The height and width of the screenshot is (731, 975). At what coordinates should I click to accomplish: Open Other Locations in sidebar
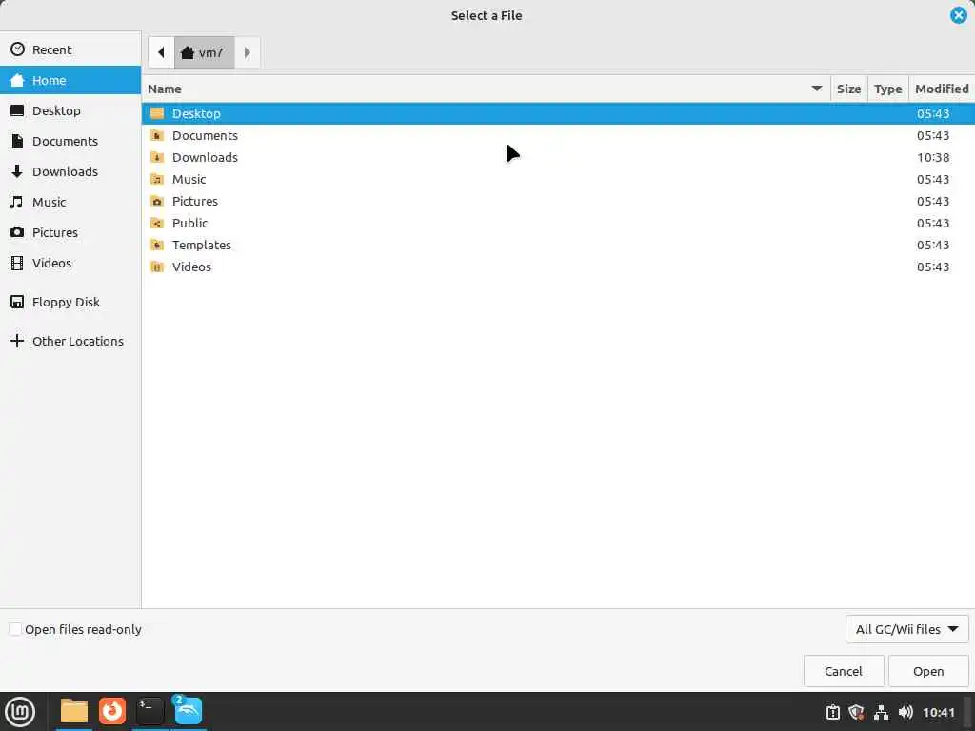coord(70,342)
